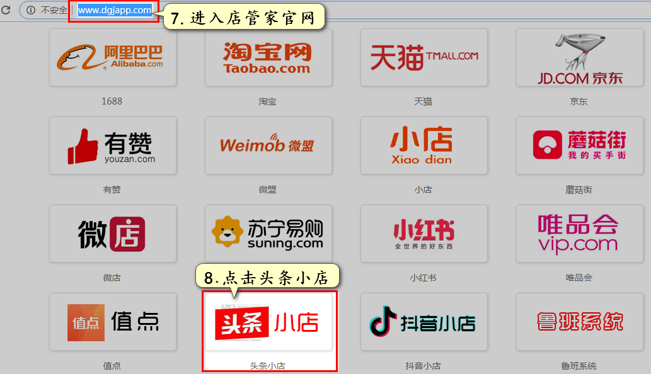Click the 小红书 text label
The image size is (651, 374).
[423, 278]
